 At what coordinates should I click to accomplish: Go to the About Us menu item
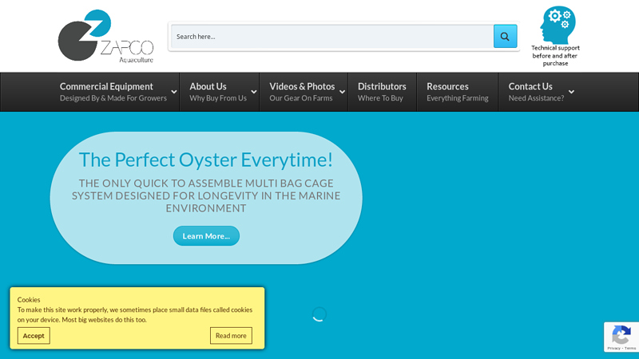click(x=208, y=87)
